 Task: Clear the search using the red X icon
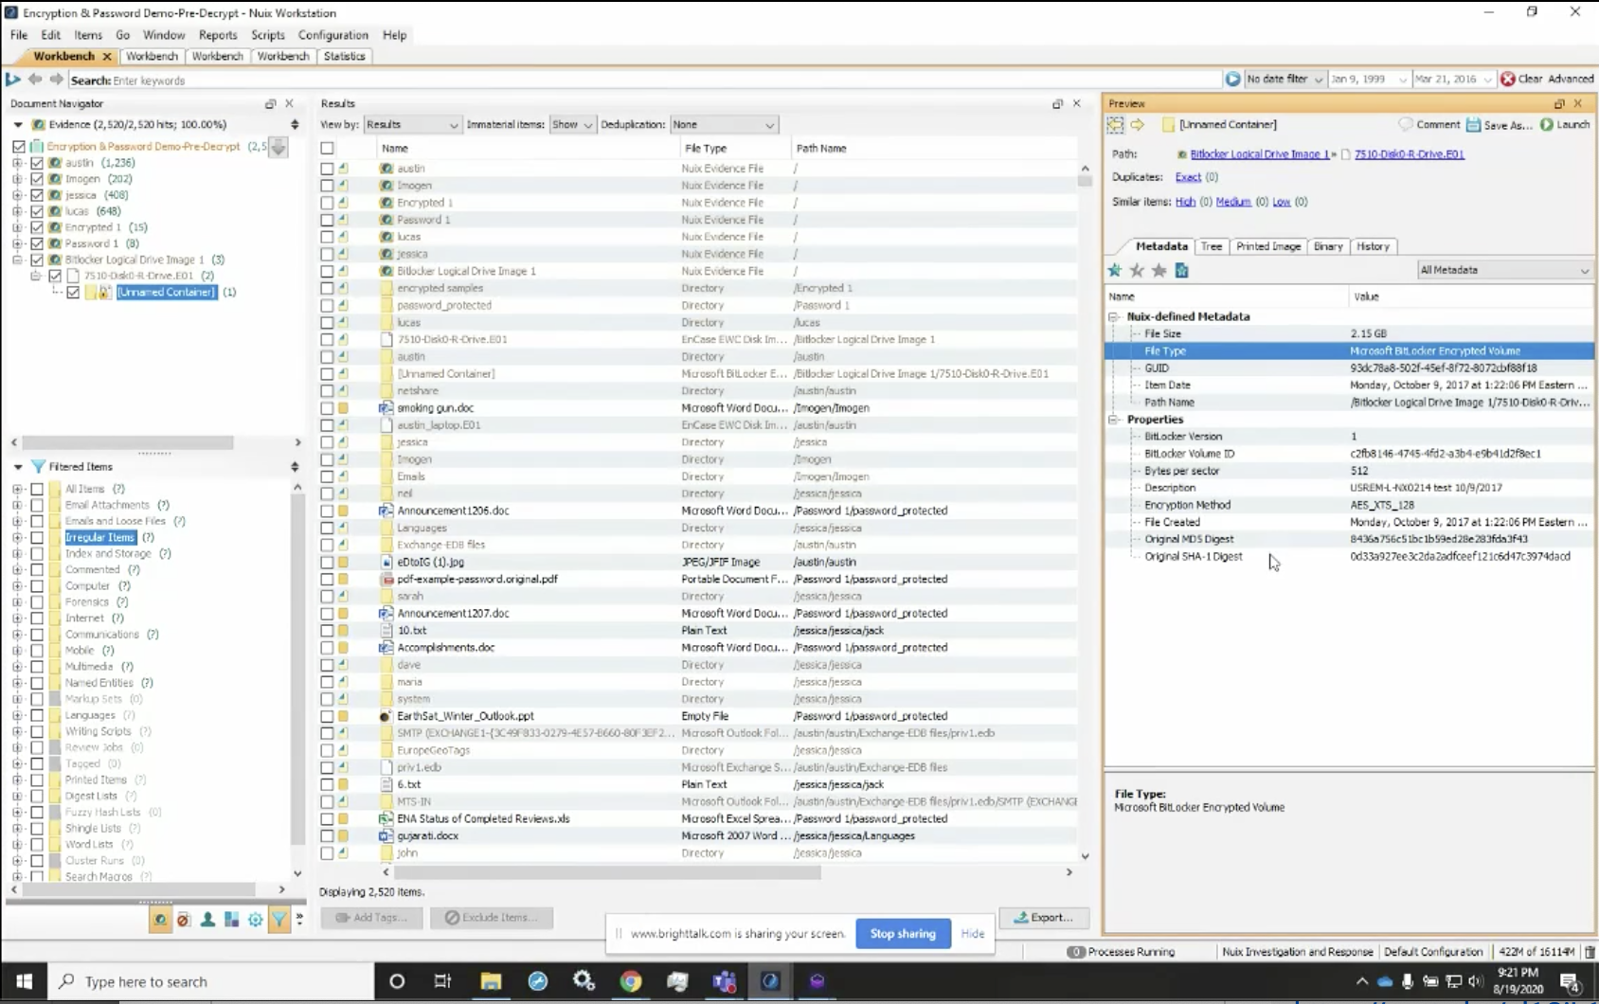1508,79
